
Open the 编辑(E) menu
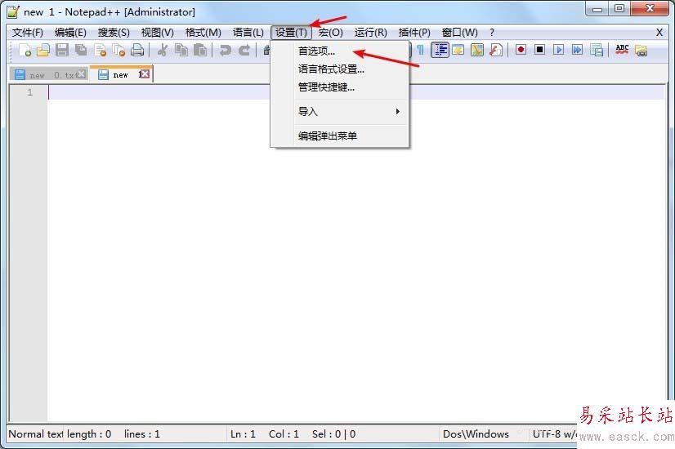click(x=70, y=33)
